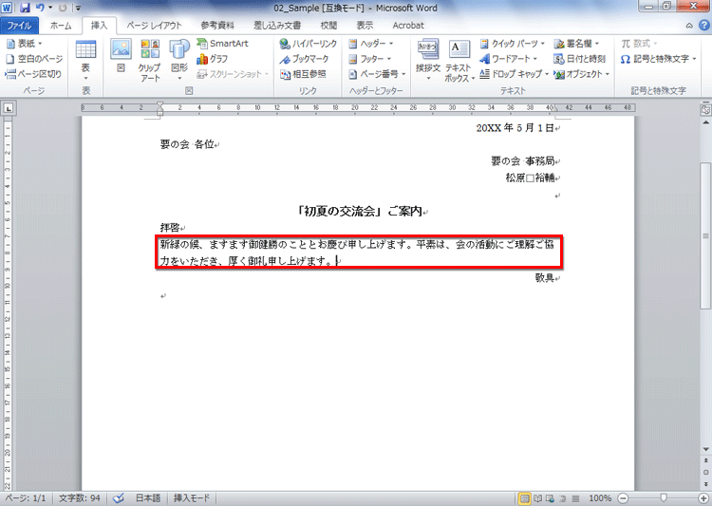Switch to print layout view icon
Viewport: 712px width, 506px height.
pyautogui.click(x=524, y=498)
